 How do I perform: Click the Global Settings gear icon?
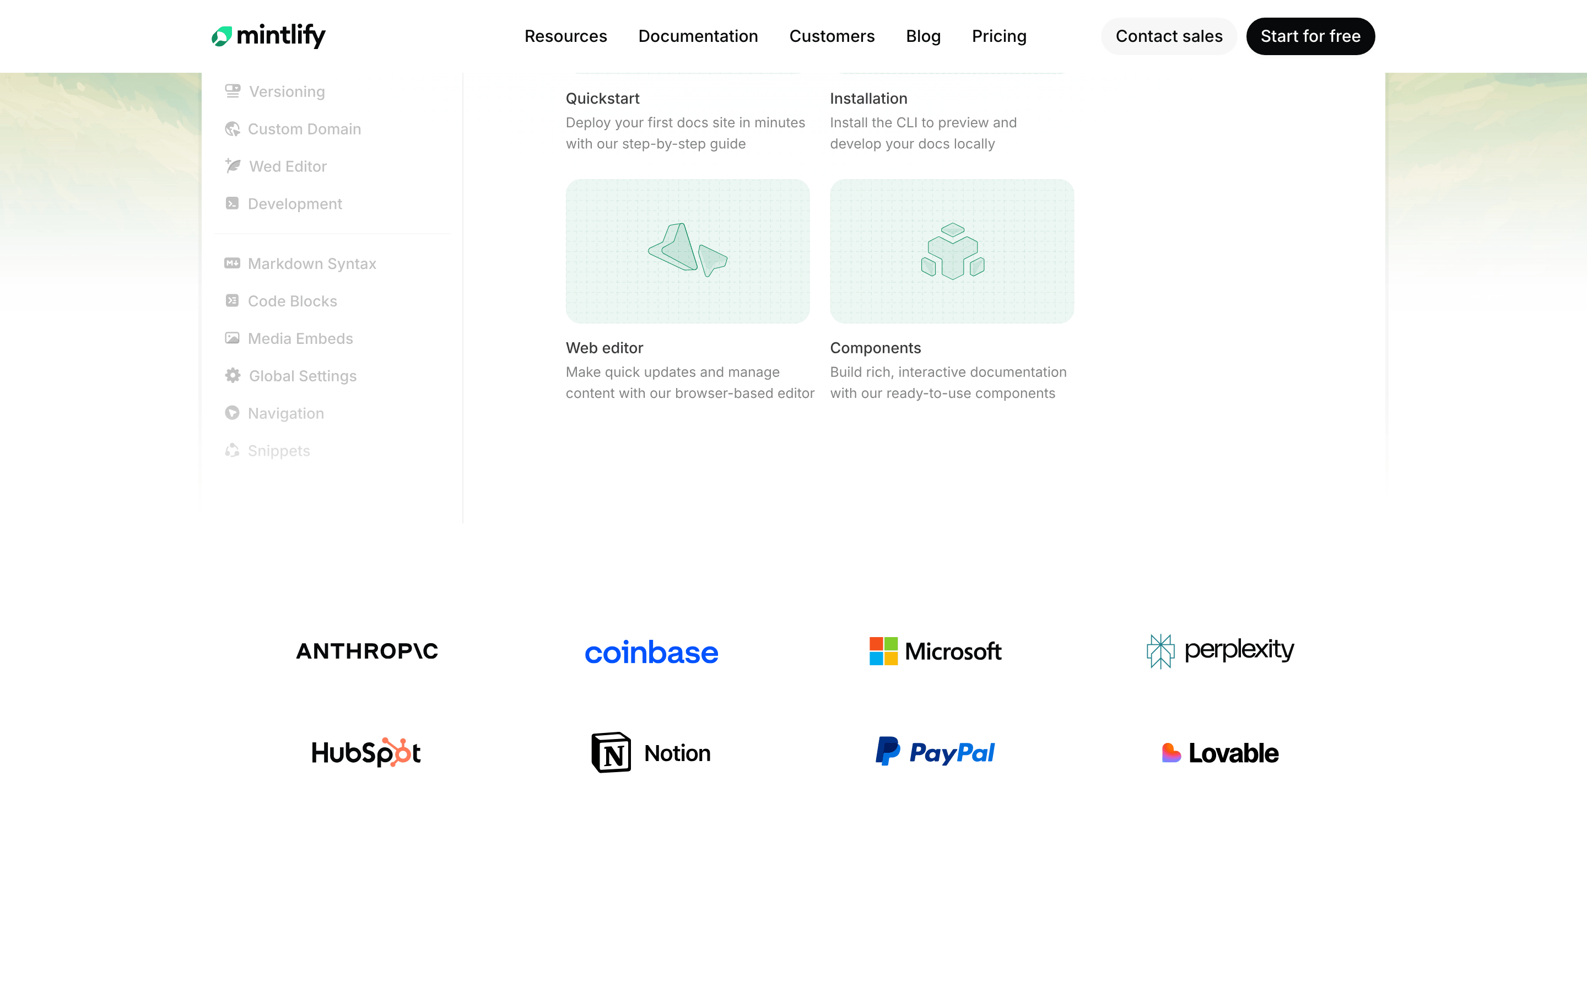click(x=232, y=375)
